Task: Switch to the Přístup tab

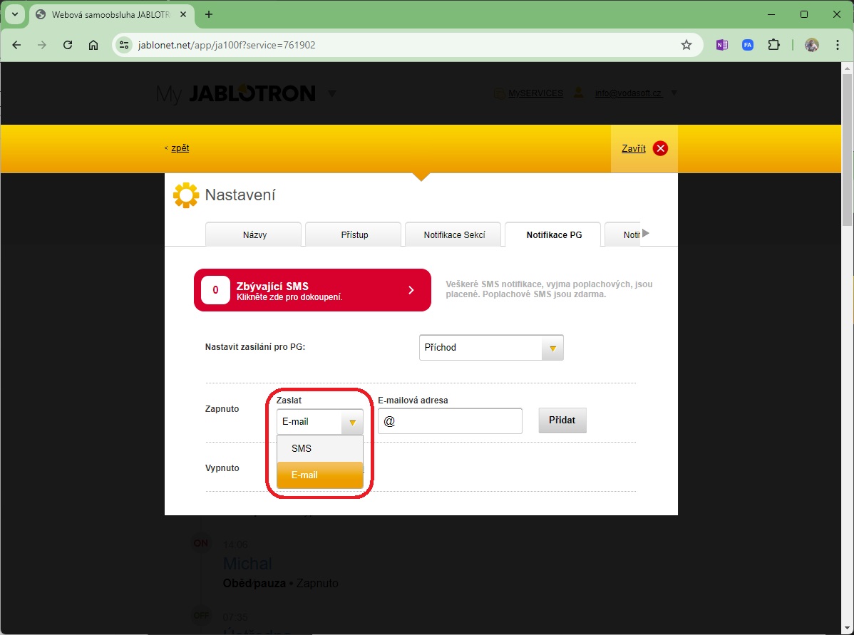Action: click(354, 234)
